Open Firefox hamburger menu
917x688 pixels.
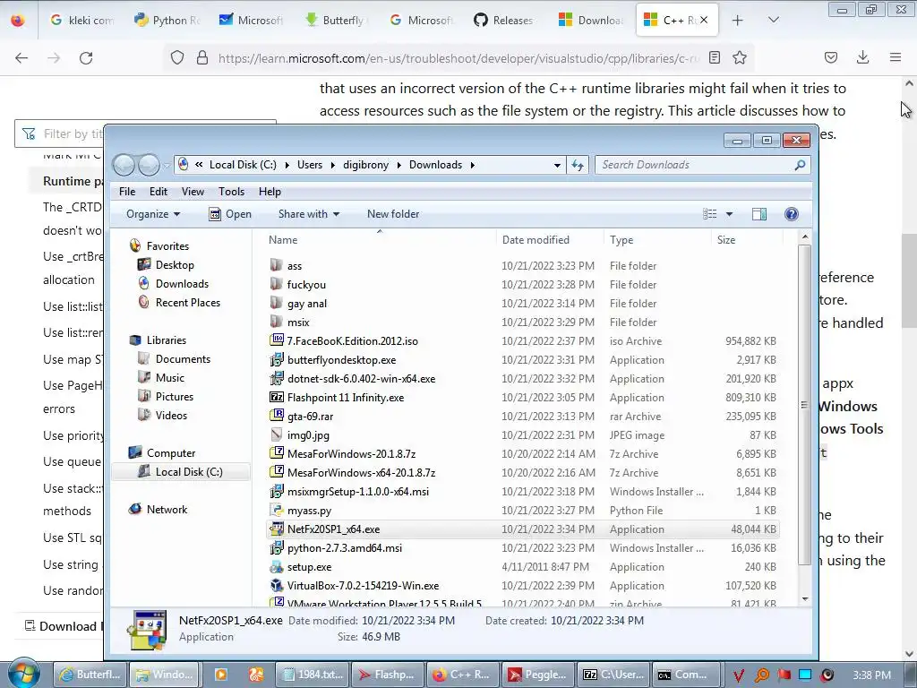point(896,57)
